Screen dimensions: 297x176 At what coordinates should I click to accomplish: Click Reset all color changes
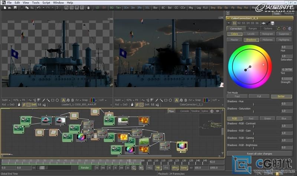(x=259, y=154)
